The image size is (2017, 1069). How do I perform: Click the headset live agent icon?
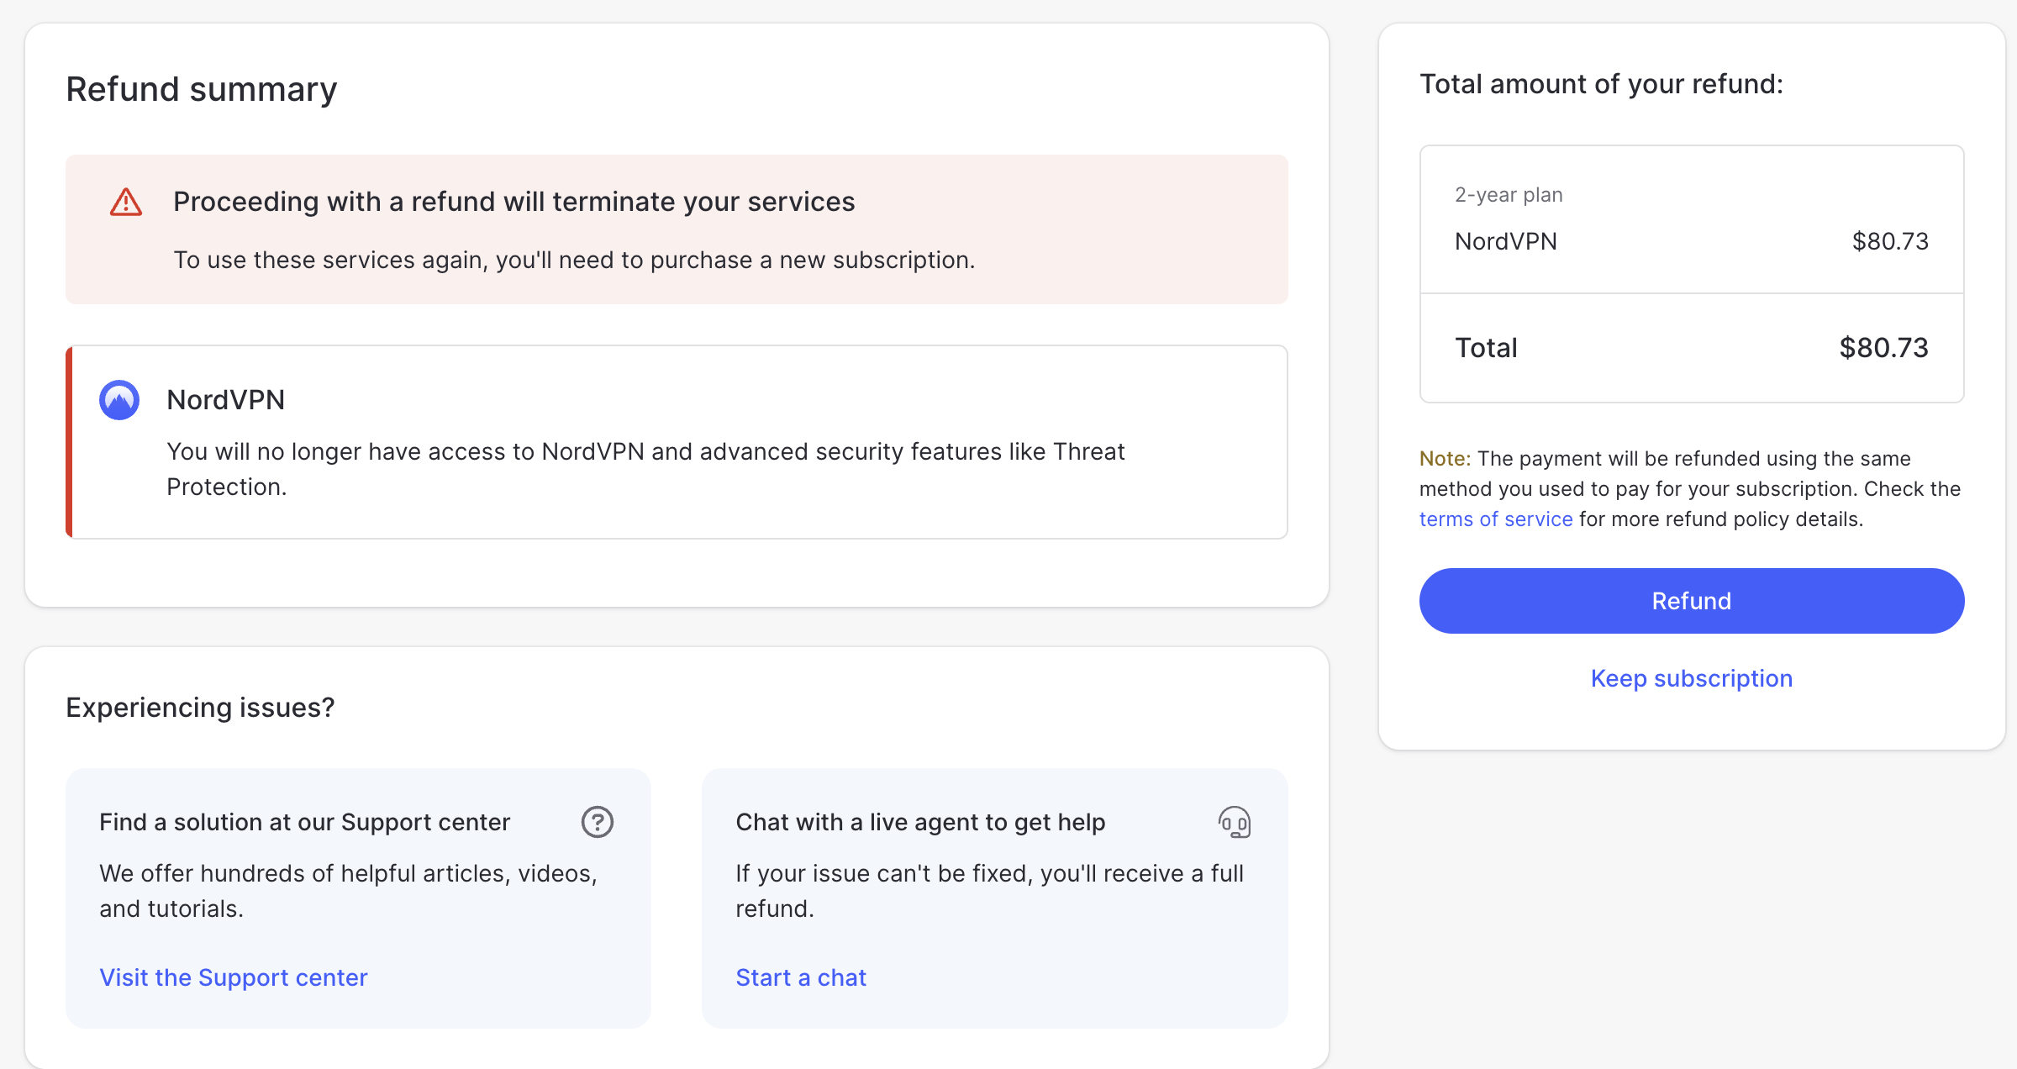(1235, 822)
